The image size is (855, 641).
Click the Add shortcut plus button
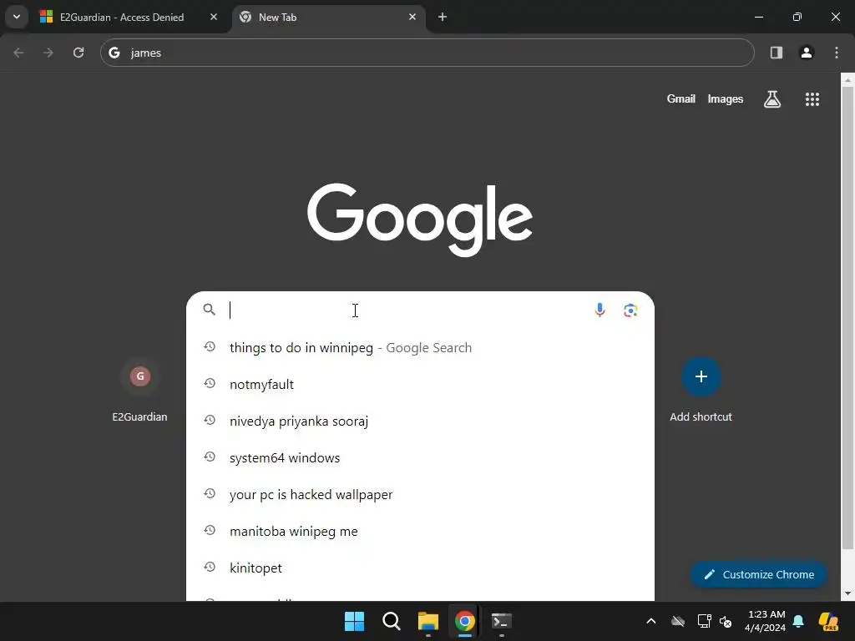[701, 376]
